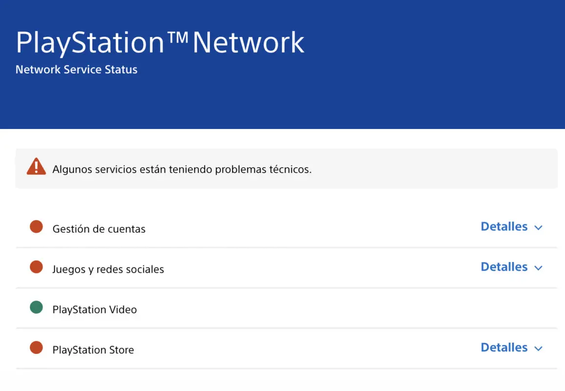The width and height of the screenshot is (565, 391).
Task: Expand chevron next to Juegos y redes sociales Detalles
Action: tap(538, 268)
